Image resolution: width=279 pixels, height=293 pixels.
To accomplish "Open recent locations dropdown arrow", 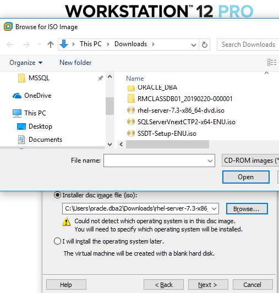I will [39, 45].
